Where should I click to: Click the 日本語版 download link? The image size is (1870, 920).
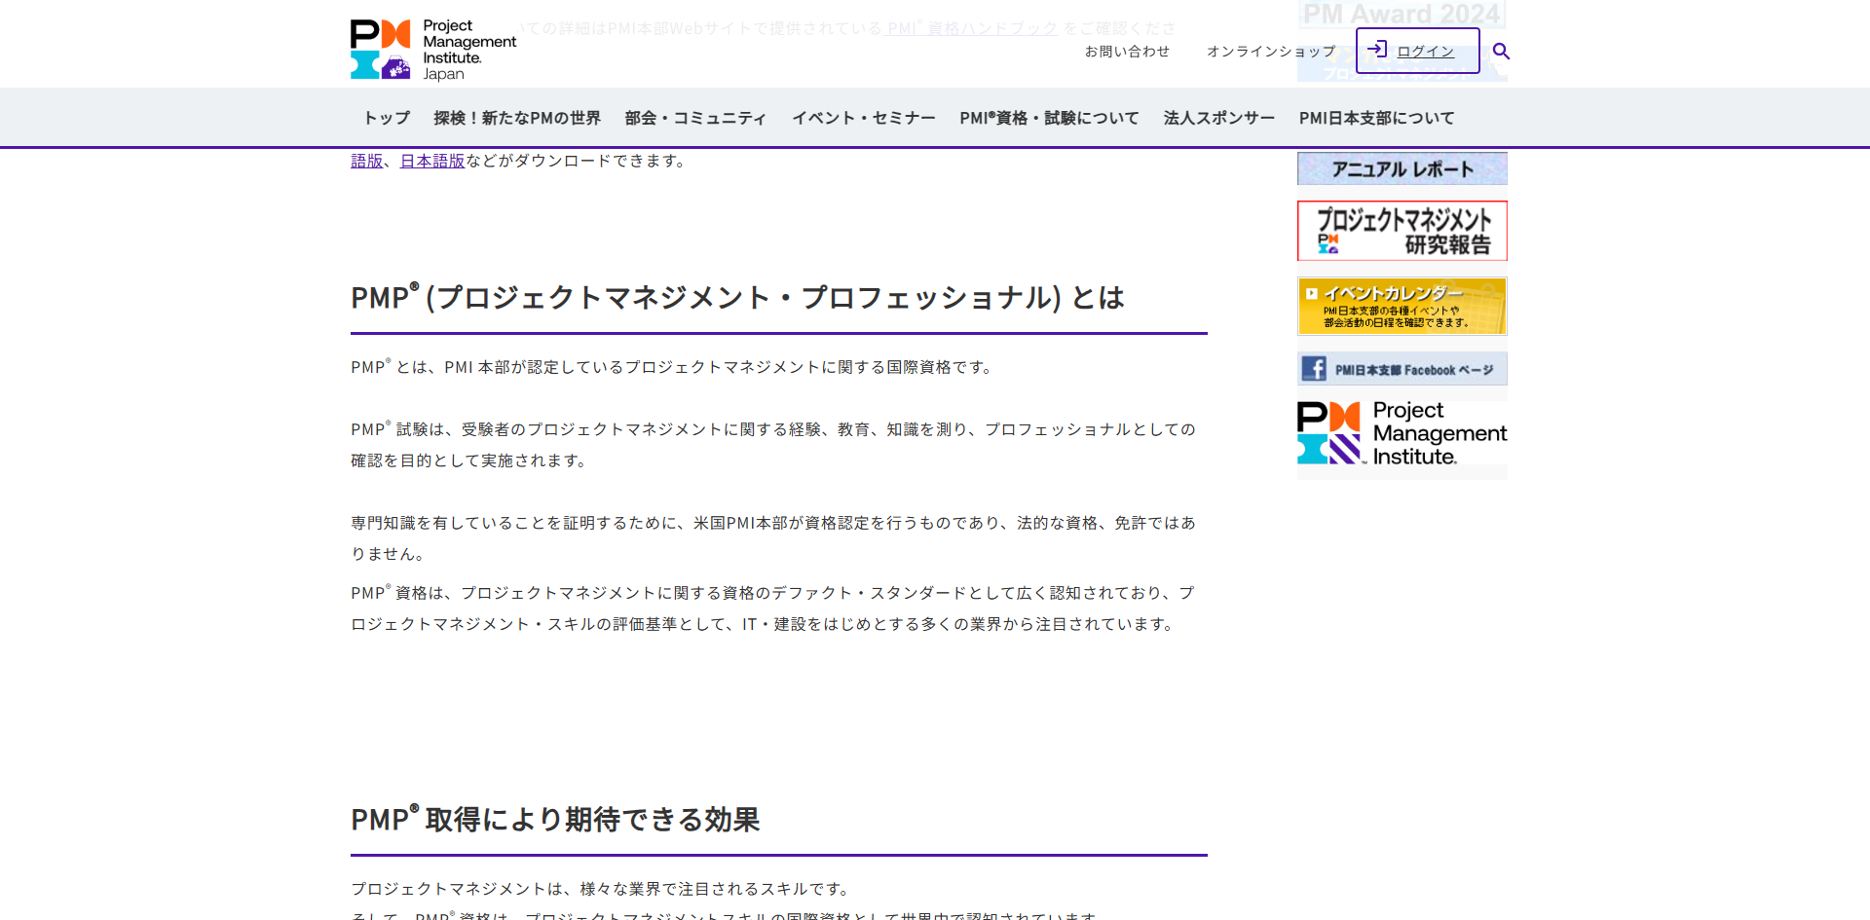click(x=432, y=161)
